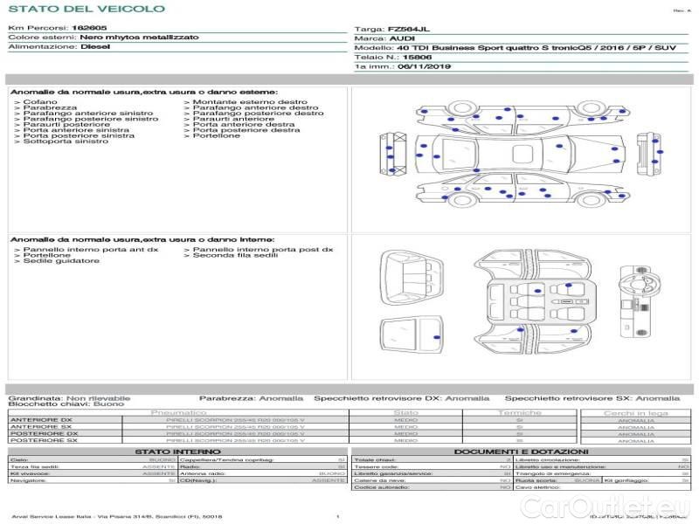The height and width of the screenshot is (524, 699).
Task: Select the Km Percorsi value 182605
Action: pyautogui.click(x=89, y=28)
